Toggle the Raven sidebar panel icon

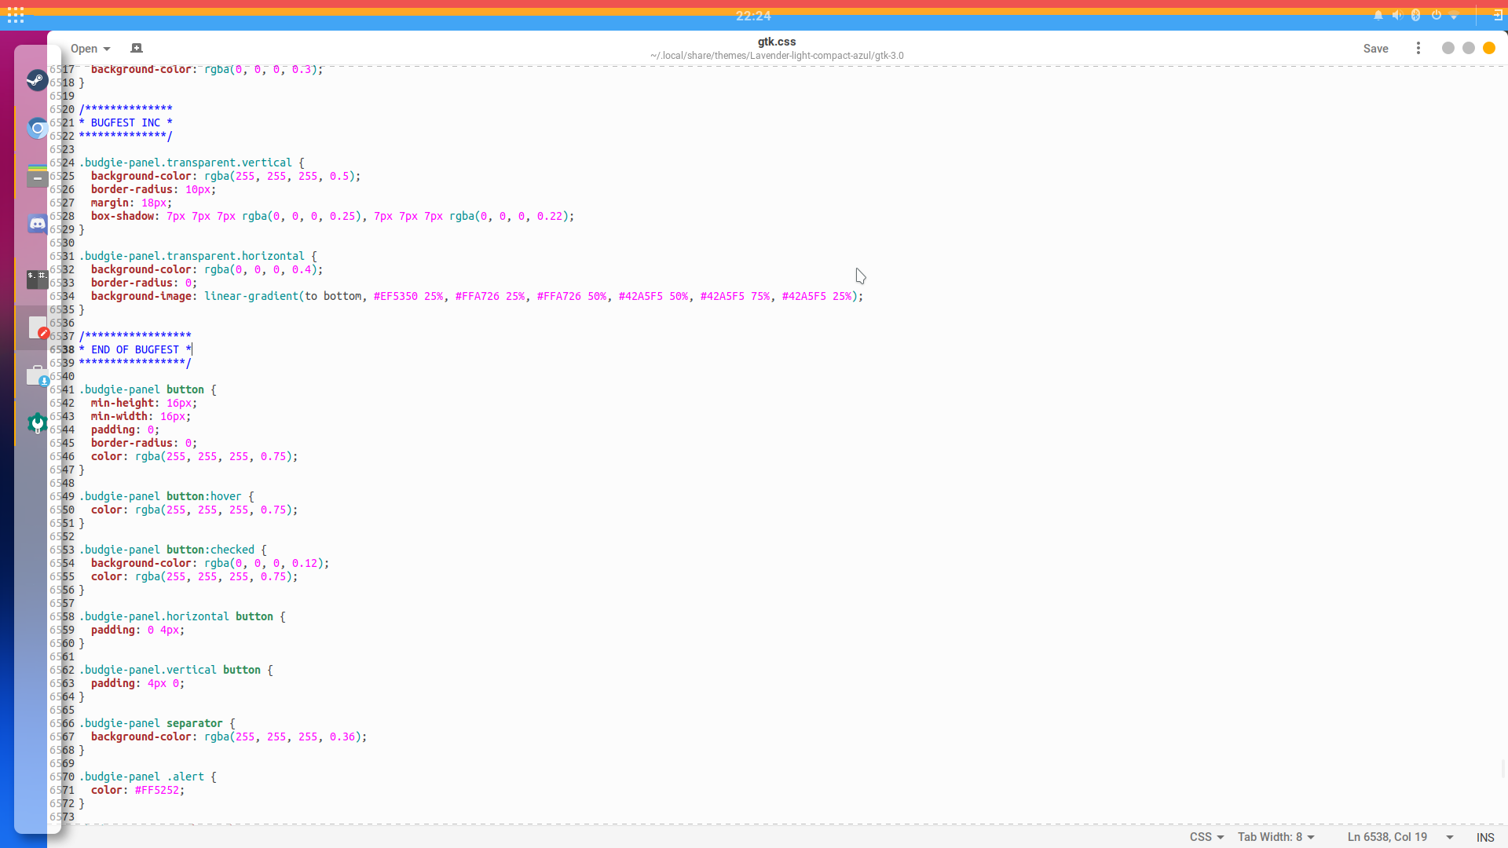[x=1497, y=15]
